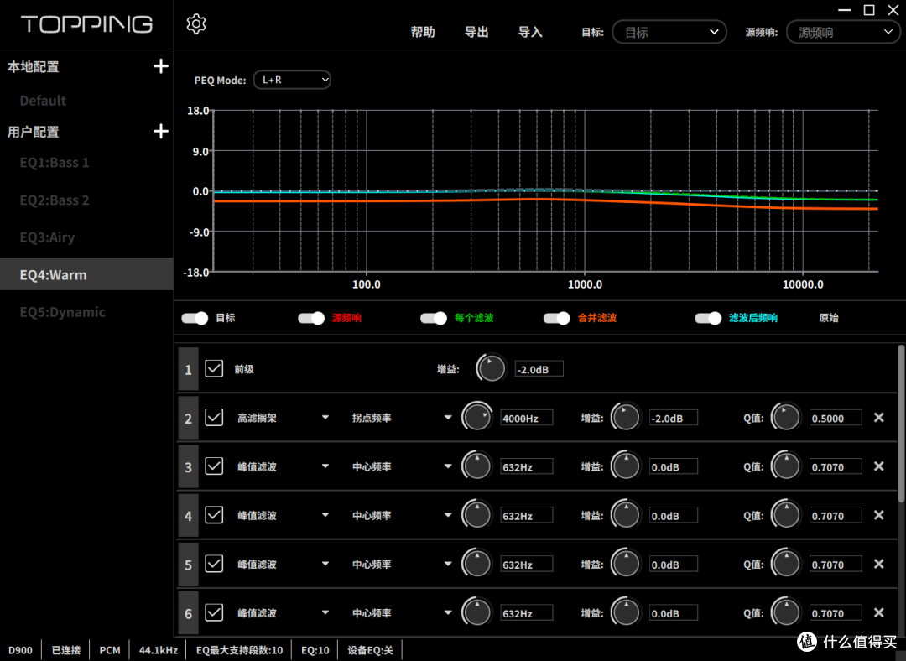Uncheck the row 5 peak filter checkbox

(x=214, y=564)
